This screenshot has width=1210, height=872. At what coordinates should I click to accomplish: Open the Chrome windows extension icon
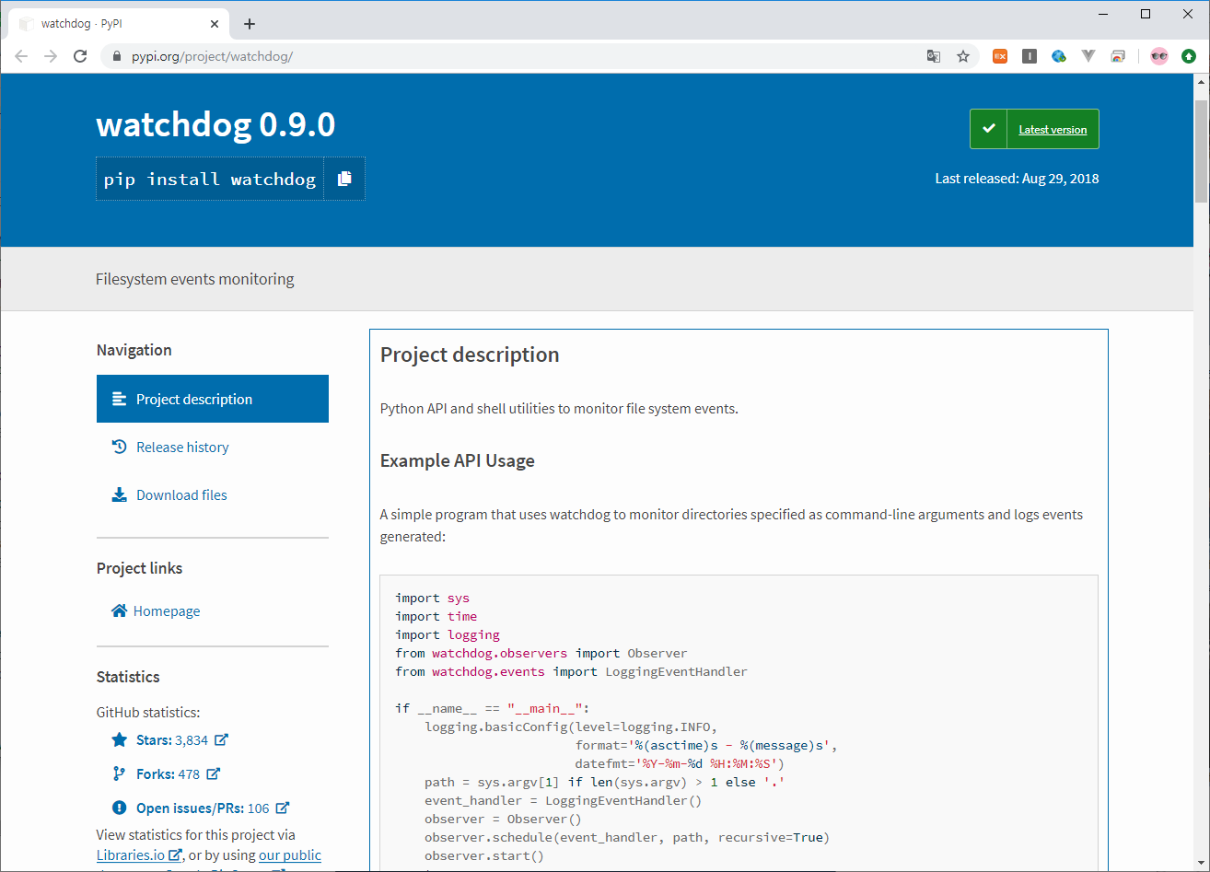point(1118,56)
